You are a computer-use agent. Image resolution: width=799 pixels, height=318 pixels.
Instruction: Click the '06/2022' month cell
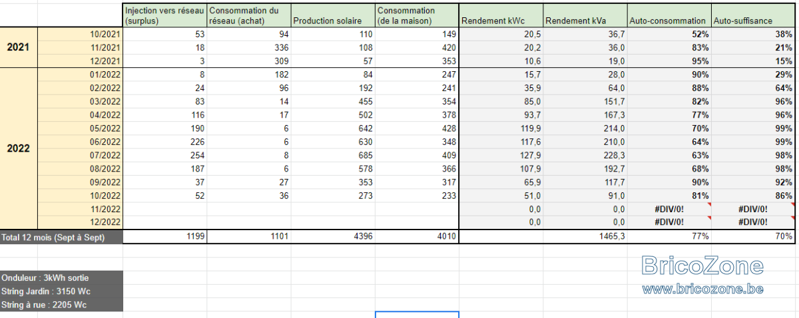click(81, 142)
